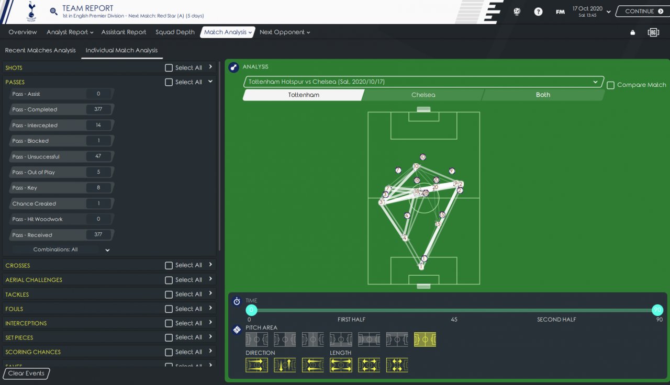Open the match selection dropdown
This screenshot has width=670, height=385.
(423, 82)
